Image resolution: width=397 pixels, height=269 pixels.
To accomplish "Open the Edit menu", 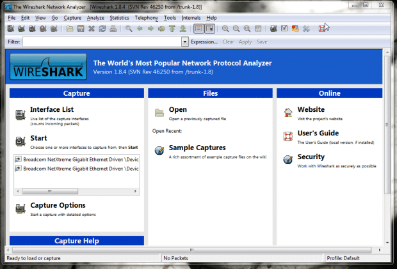I will pyautogui.click(x=25, y=18).
